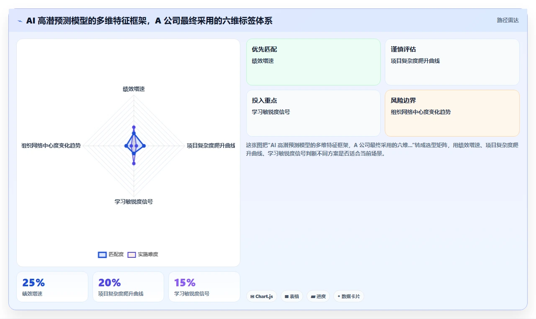The height and width of the screenshot is (319, 536).
Task: Click the purple 实施难度 legend swatch
Action: [x=132, y=254]
